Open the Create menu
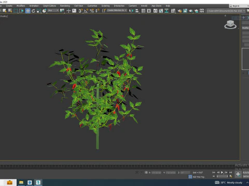The height and width of the screenshot is (186, 249). 9,6
